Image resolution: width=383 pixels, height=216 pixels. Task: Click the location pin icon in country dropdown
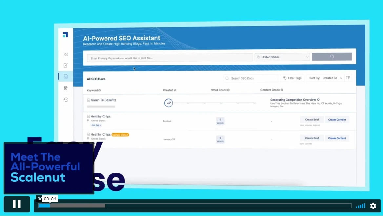pos(258,57)
